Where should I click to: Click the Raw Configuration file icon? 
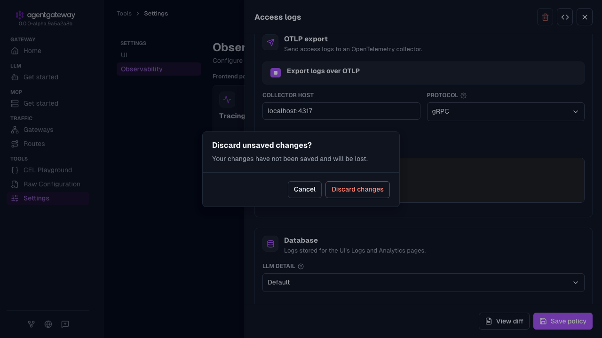click(x=15, y=184)
